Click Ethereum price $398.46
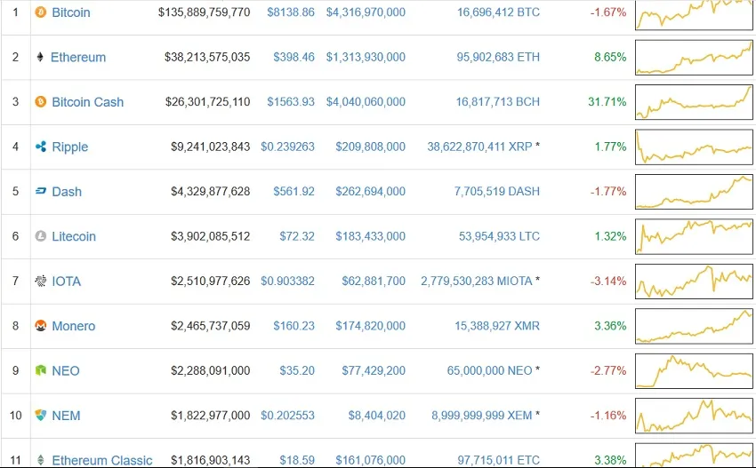 coord(294,57)
